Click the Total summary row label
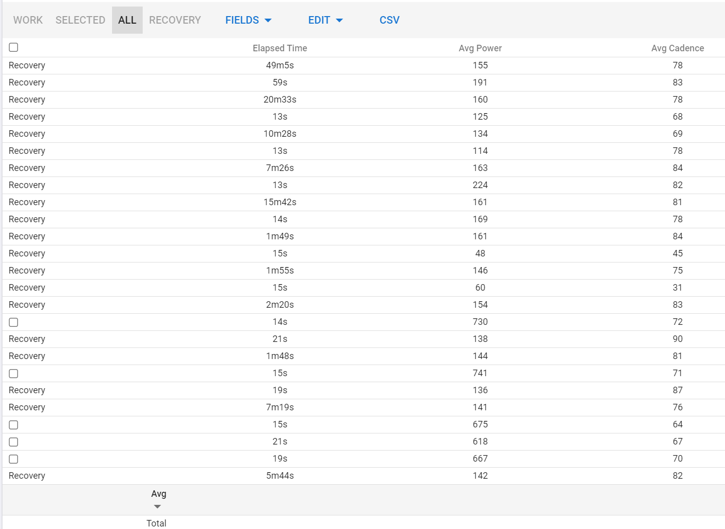This screenshot has width=725, height=529. pos(156,523)
